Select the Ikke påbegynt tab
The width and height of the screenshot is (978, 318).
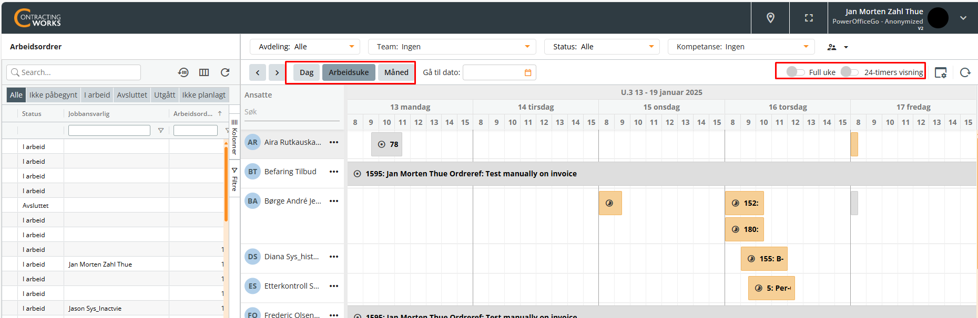click(x=53, y=95)
